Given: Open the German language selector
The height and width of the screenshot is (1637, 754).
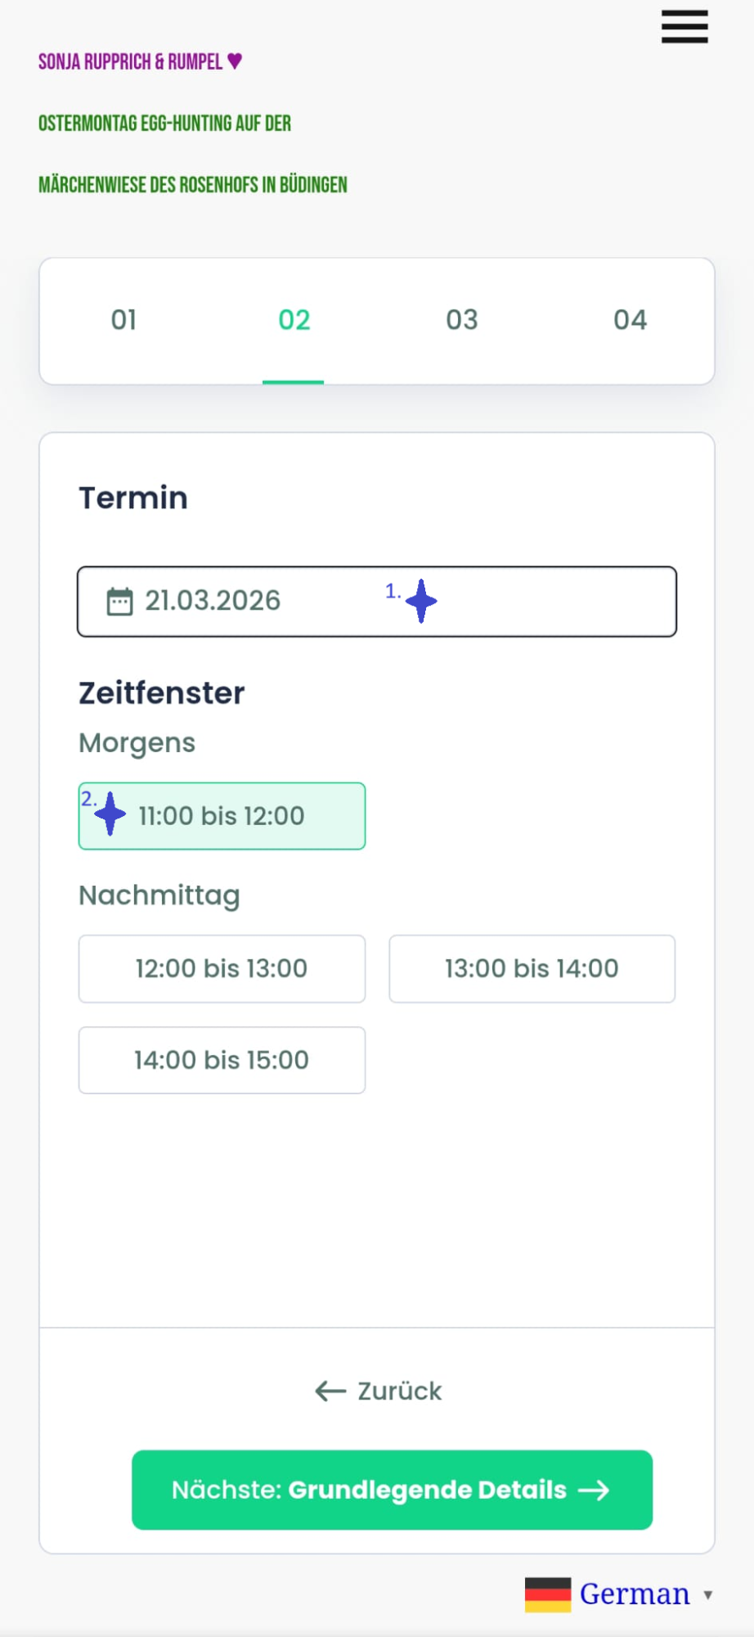Looking at the screenshot, I should click(620, 1594).
